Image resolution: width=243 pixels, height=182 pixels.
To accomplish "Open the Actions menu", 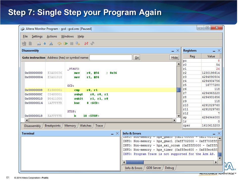I will (52, 36).
